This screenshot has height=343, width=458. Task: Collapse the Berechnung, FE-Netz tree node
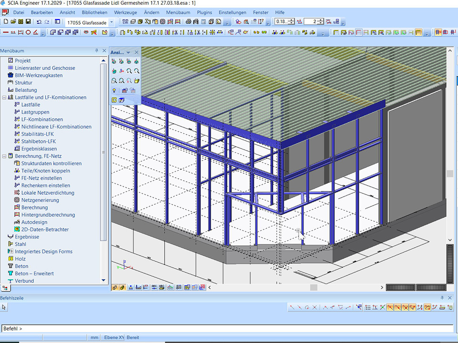click(4, 156)
